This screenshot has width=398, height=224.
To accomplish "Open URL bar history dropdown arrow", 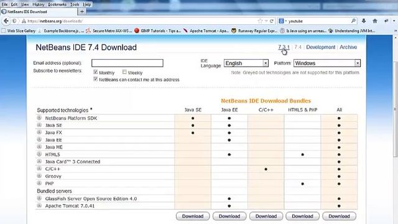I will pyautogui.click(x=266, y=21).
